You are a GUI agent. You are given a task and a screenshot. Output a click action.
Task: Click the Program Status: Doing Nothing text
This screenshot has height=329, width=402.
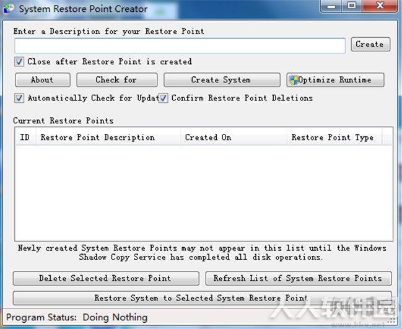pos(77,317)
